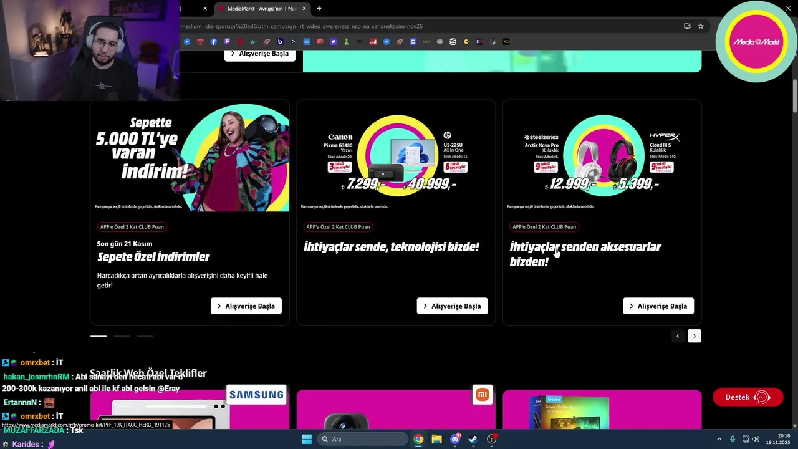The image size is (798, 449).
Task: Click Alışverişe Başla on the top banner
Action: coord(260,54)
